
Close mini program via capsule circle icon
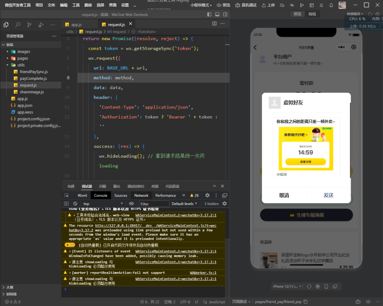click(354, 47)
